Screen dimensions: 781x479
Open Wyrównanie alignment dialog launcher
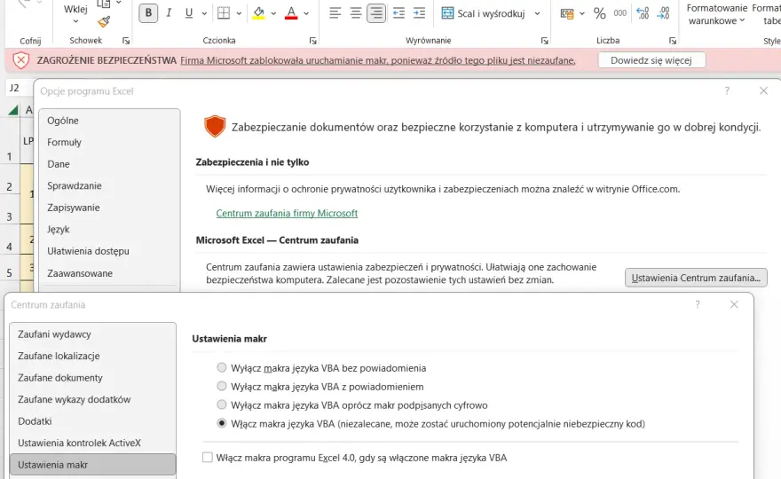(x=544, y=41)
